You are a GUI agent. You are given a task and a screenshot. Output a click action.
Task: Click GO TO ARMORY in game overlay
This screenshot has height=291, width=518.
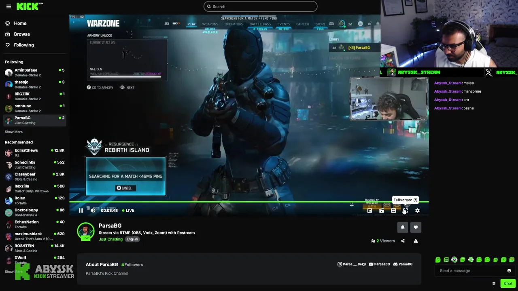click(x=100, y=88)
